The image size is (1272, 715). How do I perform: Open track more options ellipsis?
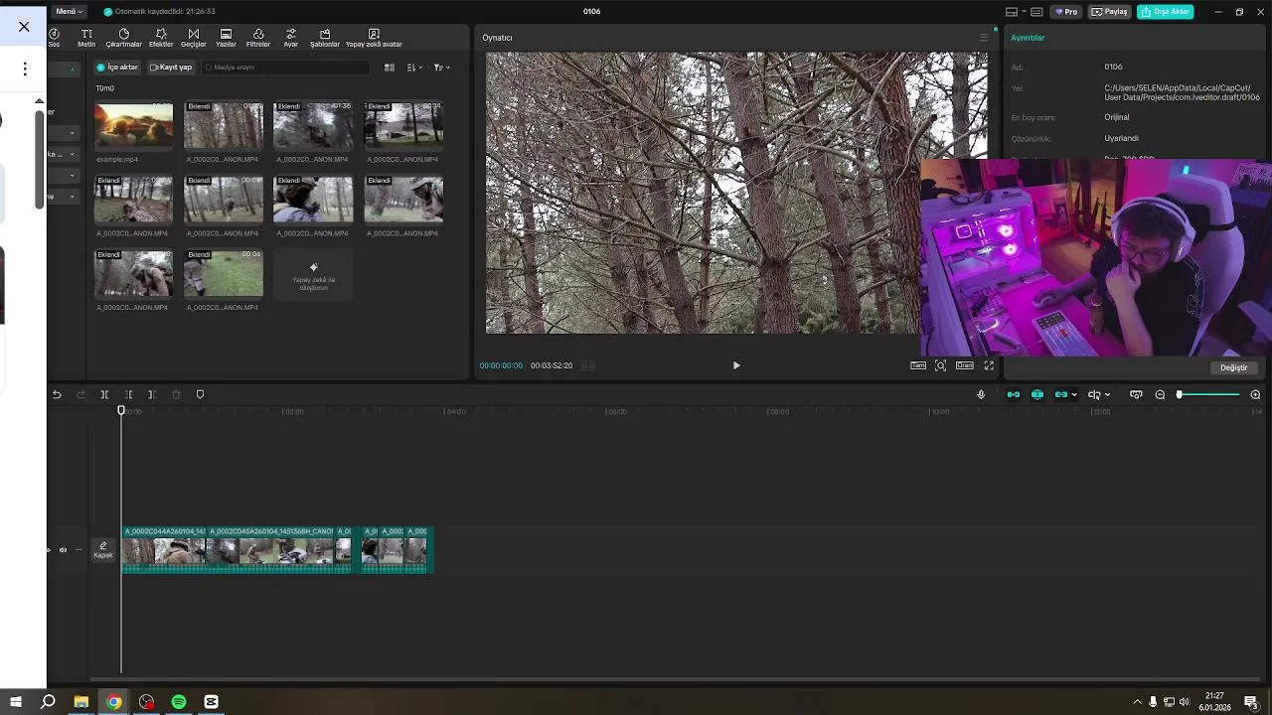[x=79, y=549]
